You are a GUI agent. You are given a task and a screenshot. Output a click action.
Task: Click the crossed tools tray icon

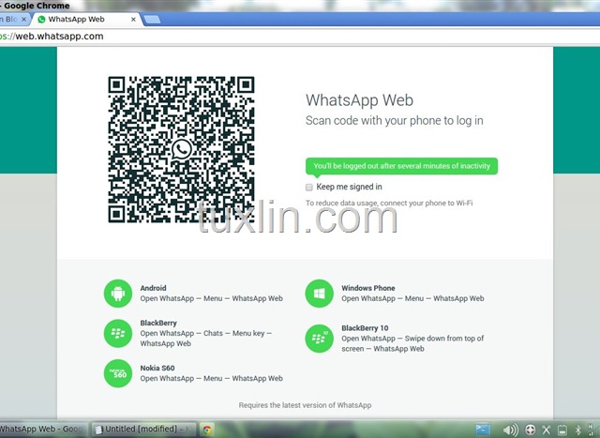[547, 430]
